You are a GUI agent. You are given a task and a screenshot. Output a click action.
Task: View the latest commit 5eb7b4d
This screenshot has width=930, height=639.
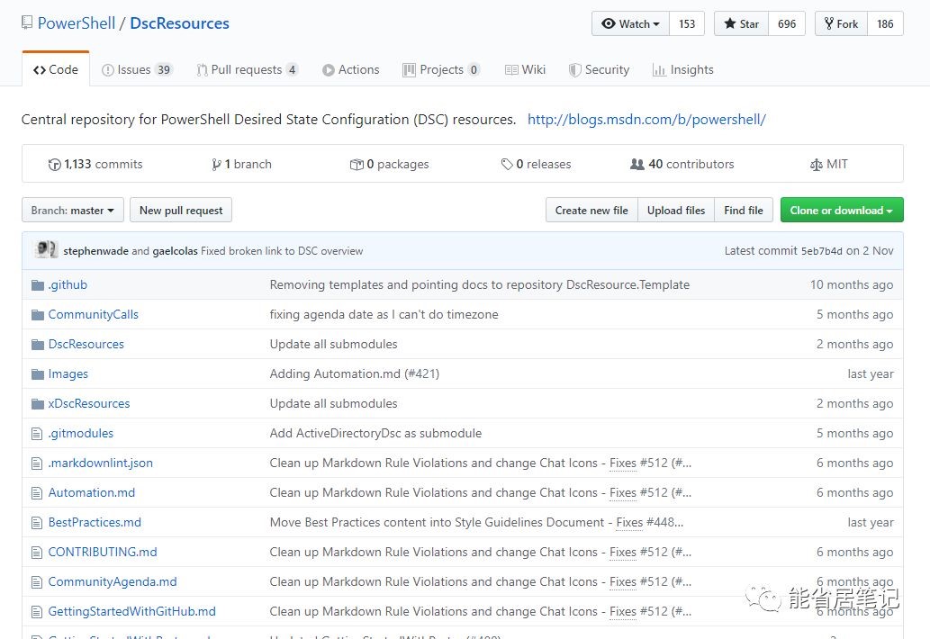point(821,251)
